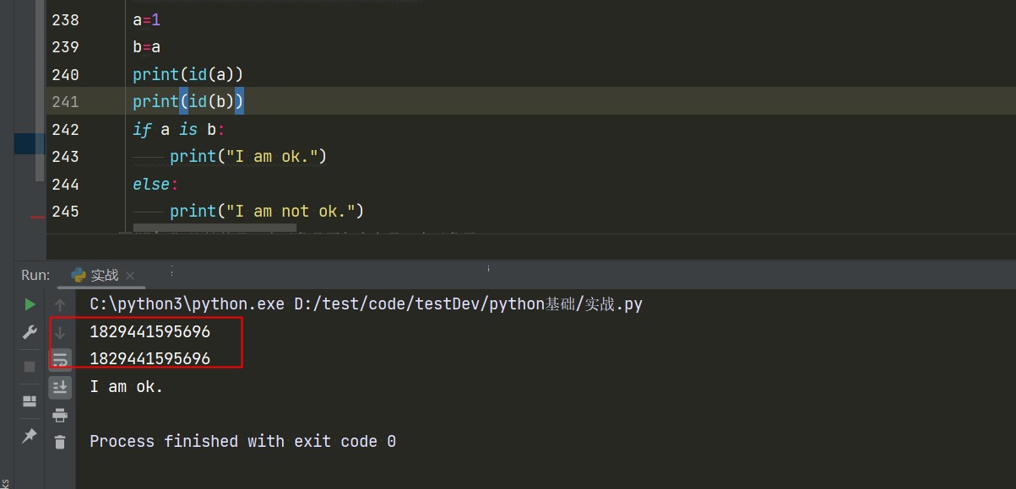
Task: Click the Print console output icon
Action: pos(60,414)
